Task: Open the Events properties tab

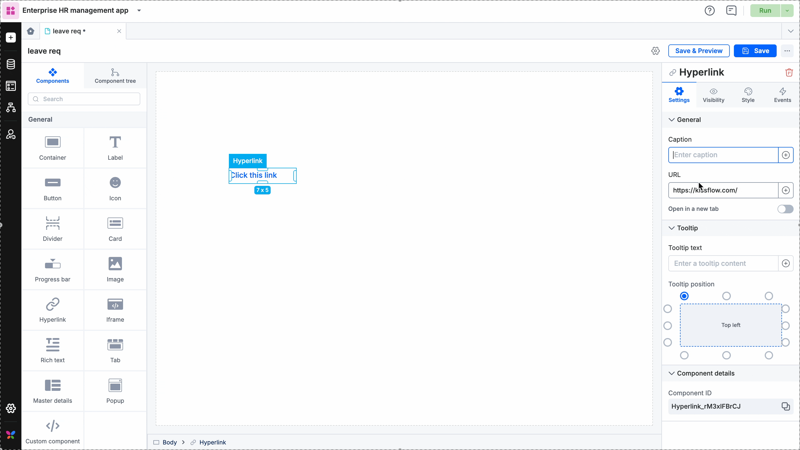Action: [782, 95]
